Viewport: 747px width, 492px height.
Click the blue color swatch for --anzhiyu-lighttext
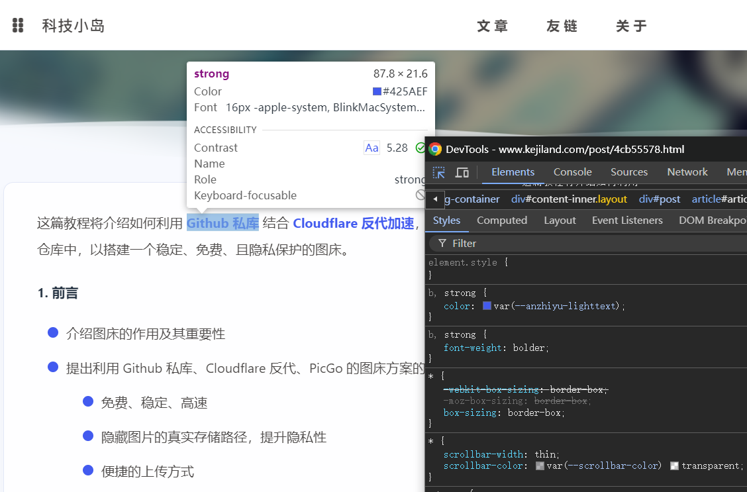click(x=487, y=306)
